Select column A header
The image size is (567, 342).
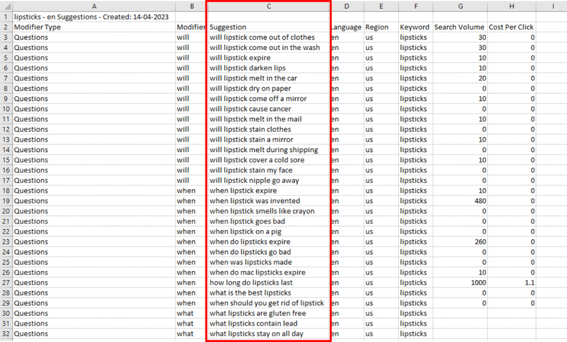94,6
